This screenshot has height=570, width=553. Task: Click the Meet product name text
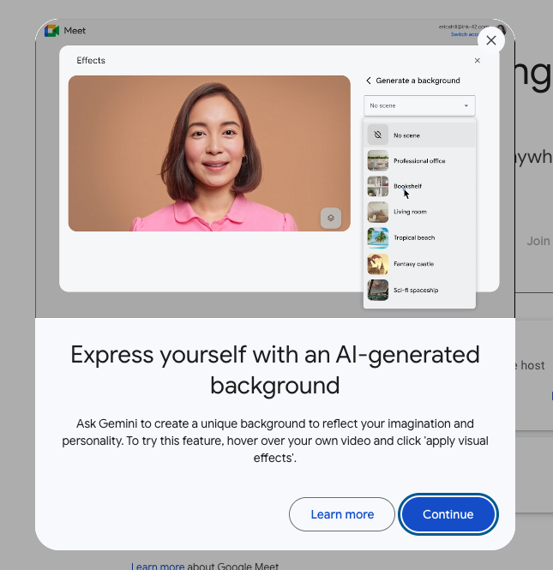(x=75, y=31)
